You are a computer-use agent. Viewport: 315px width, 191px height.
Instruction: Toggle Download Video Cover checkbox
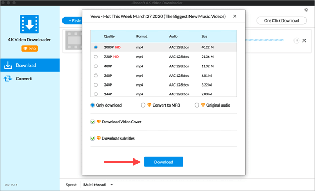(x=92, y=122)
